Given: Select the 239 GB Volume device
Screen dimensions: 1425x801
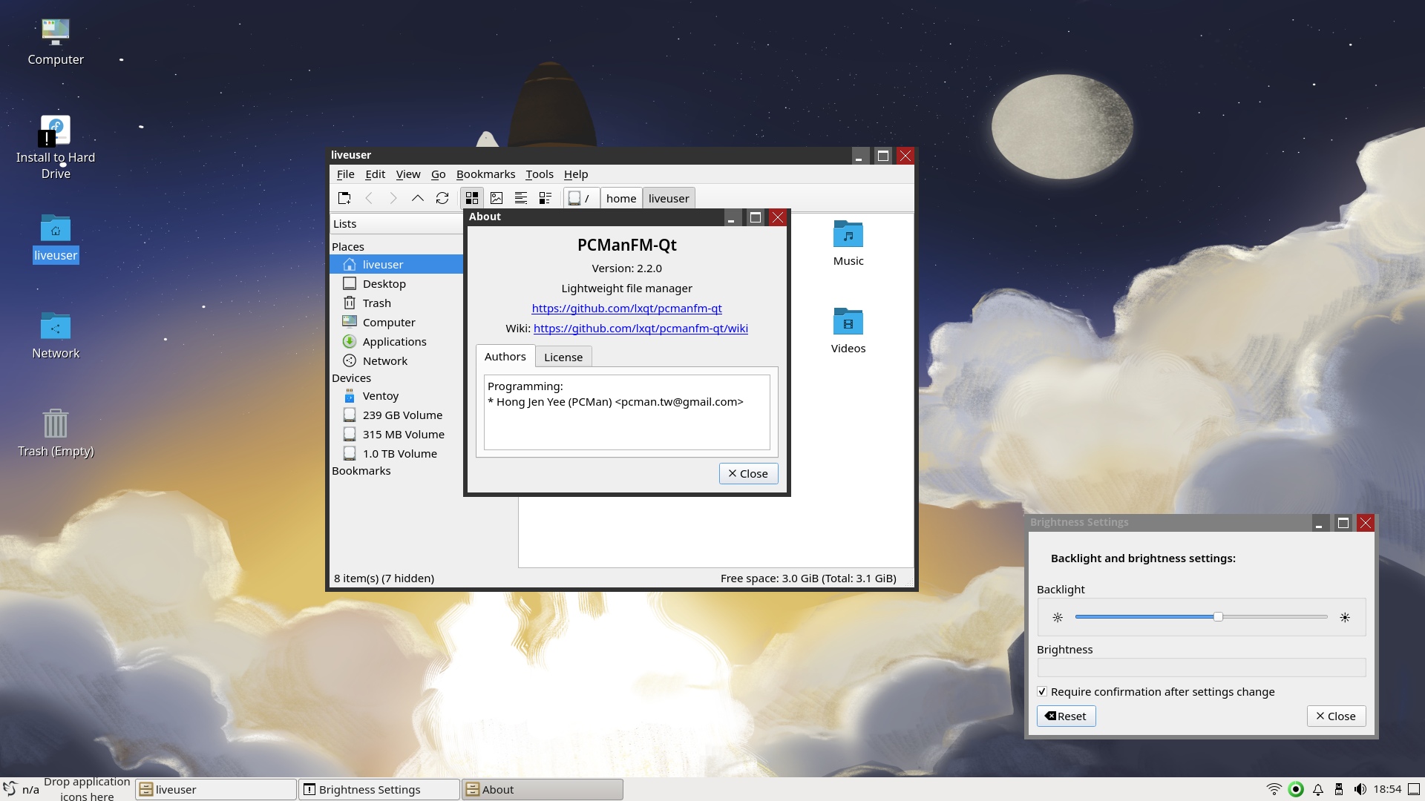Looking at the screenshot, I should [402, 415].
